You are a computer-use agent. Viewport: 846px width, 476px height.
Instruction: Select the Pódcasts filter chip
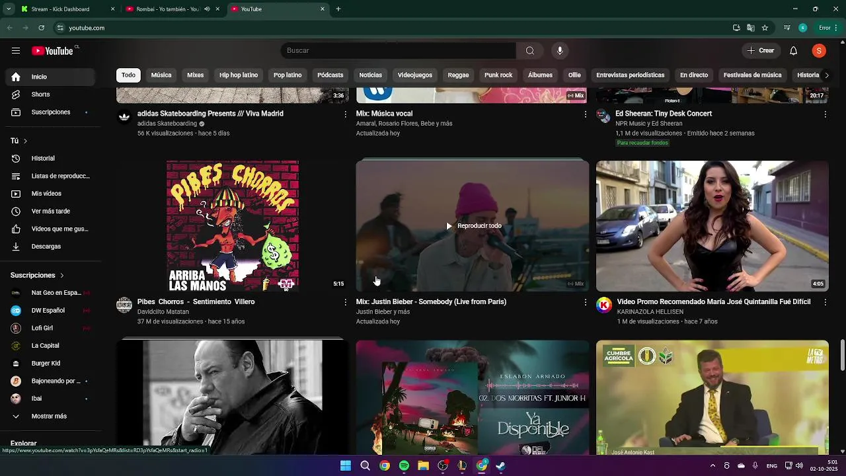click(x=330, y=75)
